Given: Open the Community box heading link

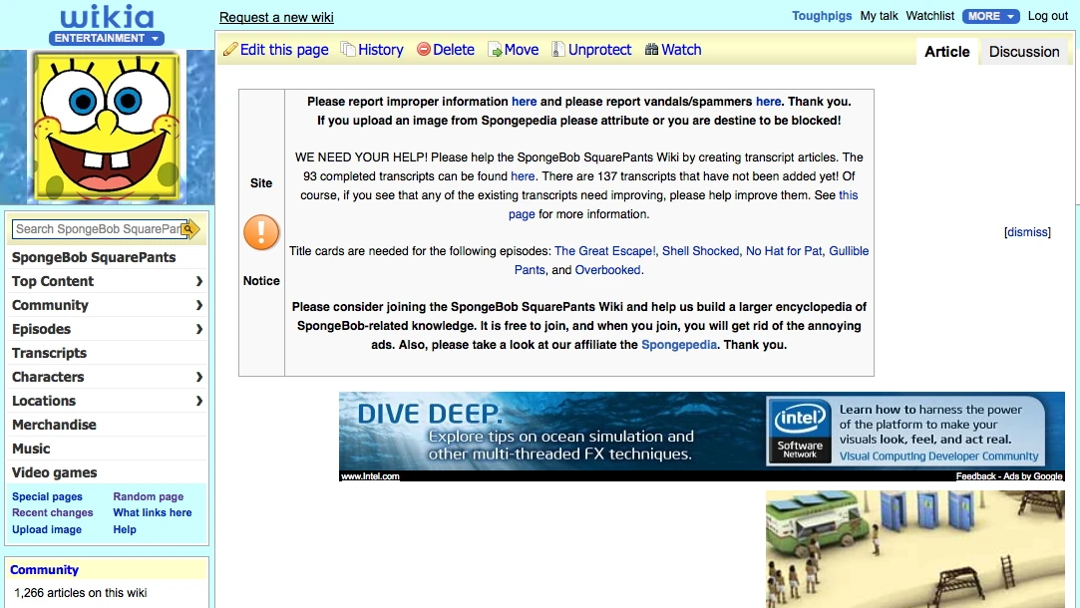Looking at the screenshot, I should (44, 570).
